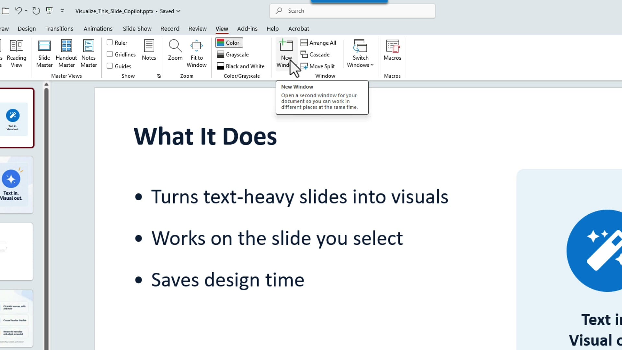Screen dimensions: 622x350
Task: Click Fit to Window
Action: pos(197,53)
